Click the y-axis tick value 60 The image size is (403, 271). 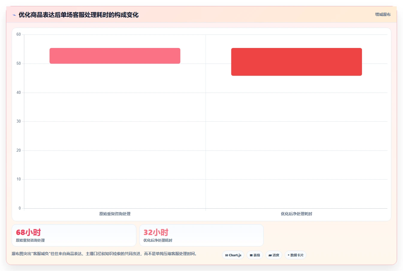click(x=19, y=34)
